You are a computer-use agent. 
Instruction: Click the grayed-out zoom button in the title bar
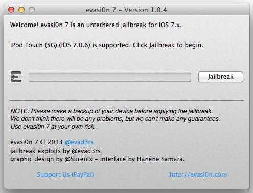pos(32,10)
